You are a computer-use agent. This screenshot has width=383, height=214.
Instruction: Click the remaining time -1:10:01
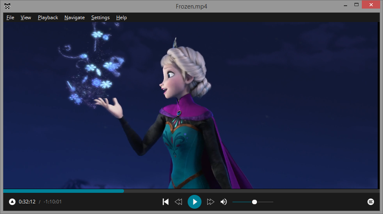(x=53, y=202)
